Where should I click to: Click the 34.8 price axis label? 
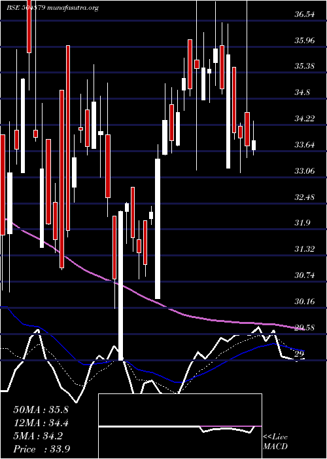(x=302, y=92)
